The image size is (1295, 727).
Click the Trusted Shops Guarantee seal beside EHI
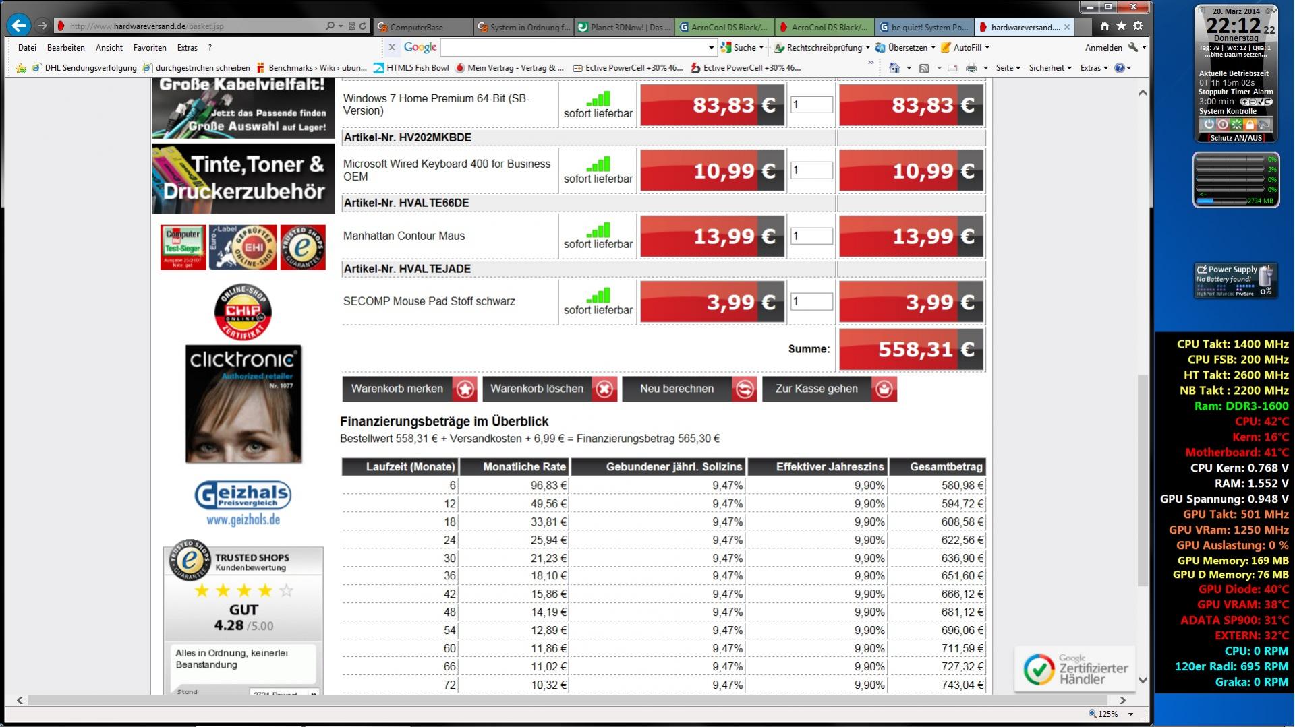tap(303, 247)
